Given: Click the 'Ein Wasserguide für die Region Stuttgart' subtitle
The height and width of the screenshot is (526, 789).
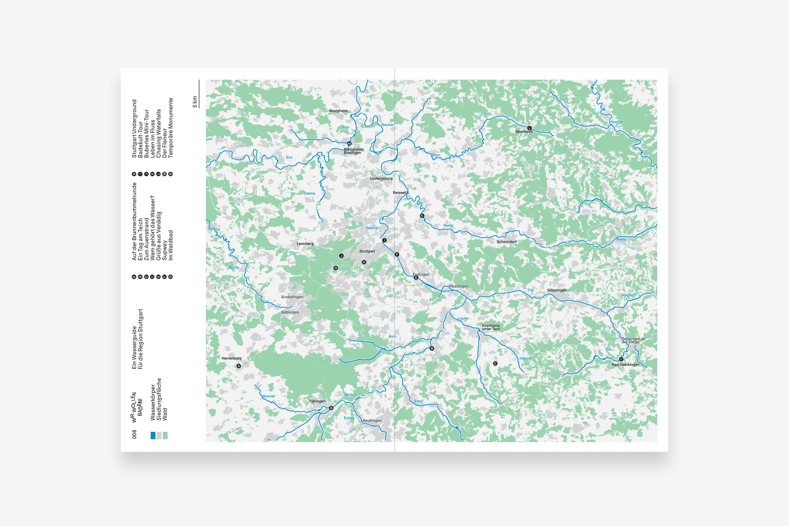Looking at the screenshot, I should [x=137, y=339].
